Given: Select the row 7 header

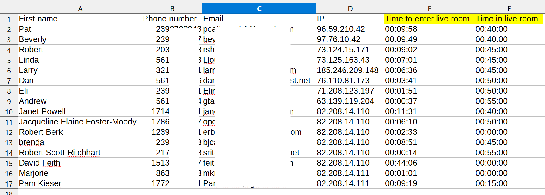Looking at the screenshot, I should 9,81.
